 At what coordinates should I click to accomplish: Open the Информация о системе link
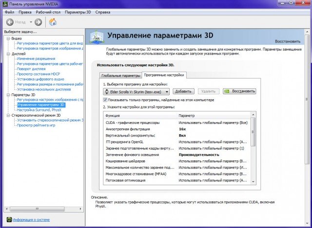point(31,220)
